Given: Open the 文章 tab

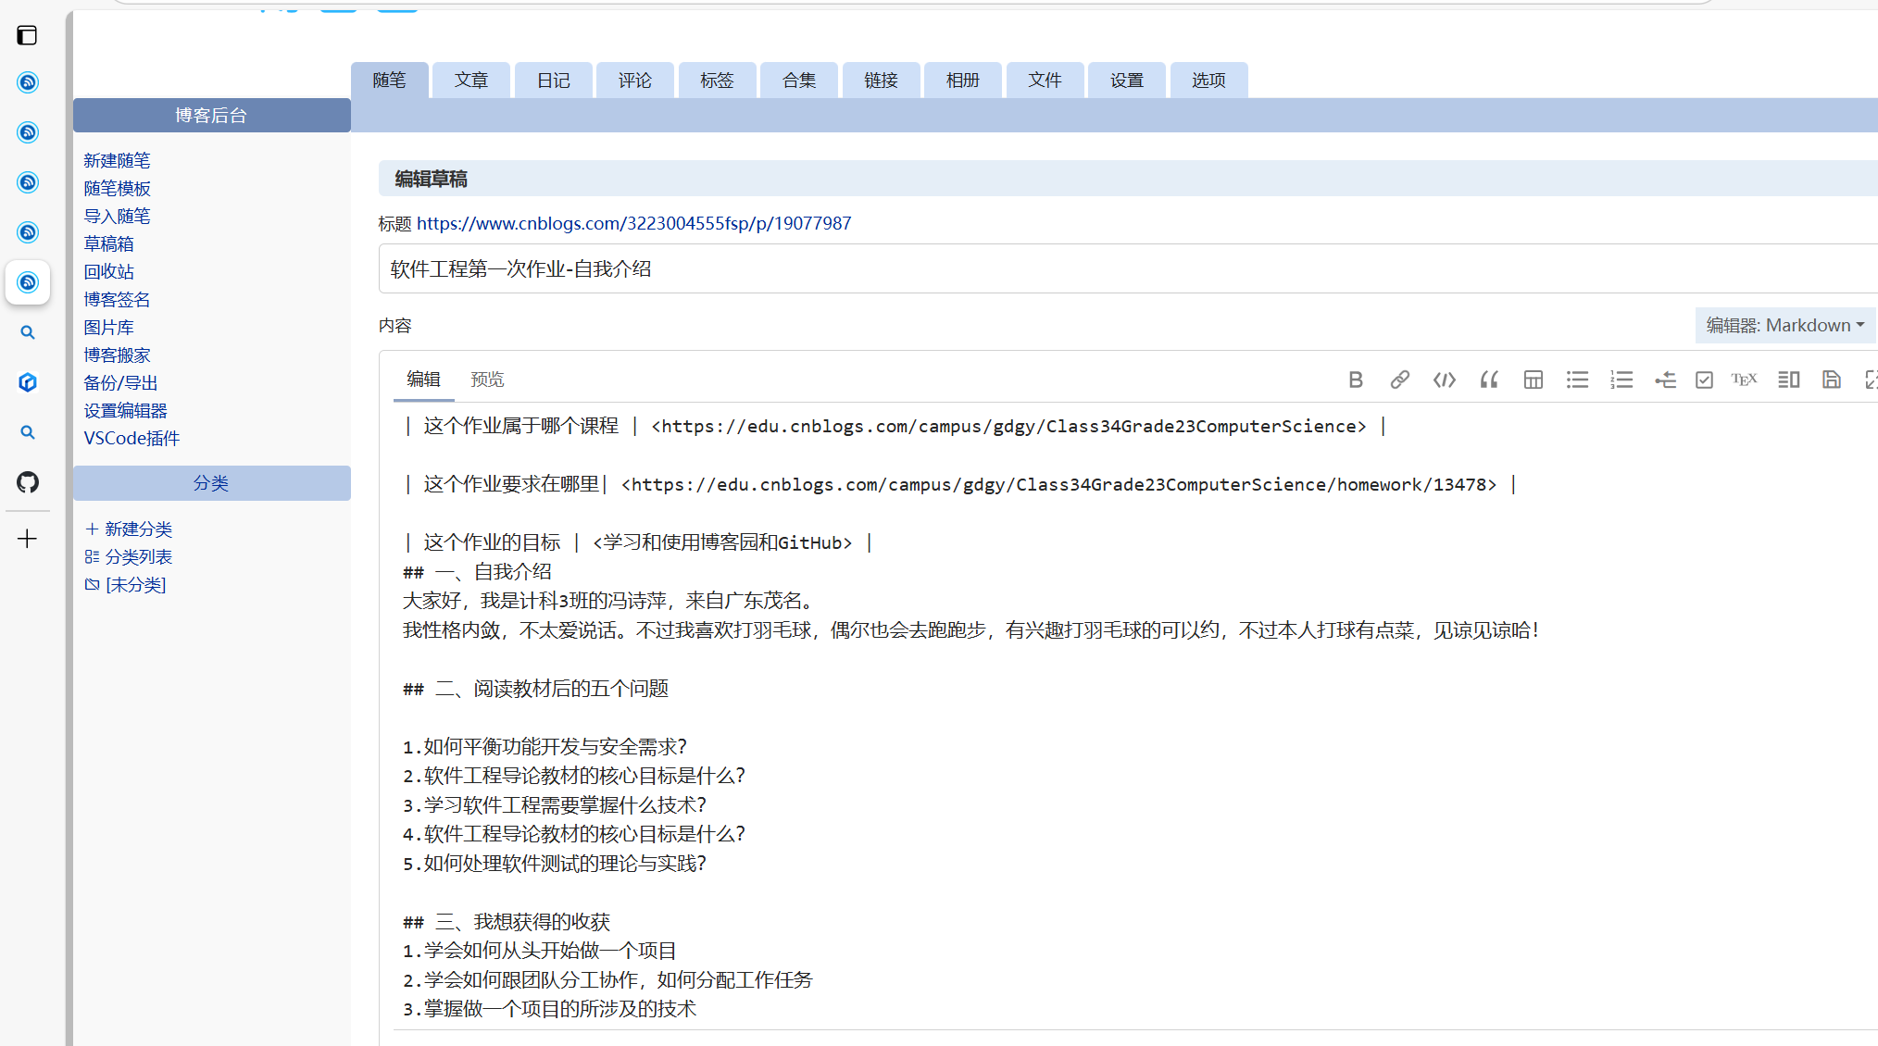Looking at the screenshot, I should coord(470,81).
